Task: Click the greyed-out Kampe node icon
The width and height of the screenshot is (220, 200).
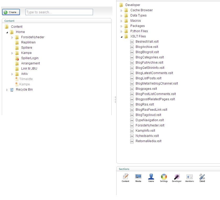Action: click(17, 84)
